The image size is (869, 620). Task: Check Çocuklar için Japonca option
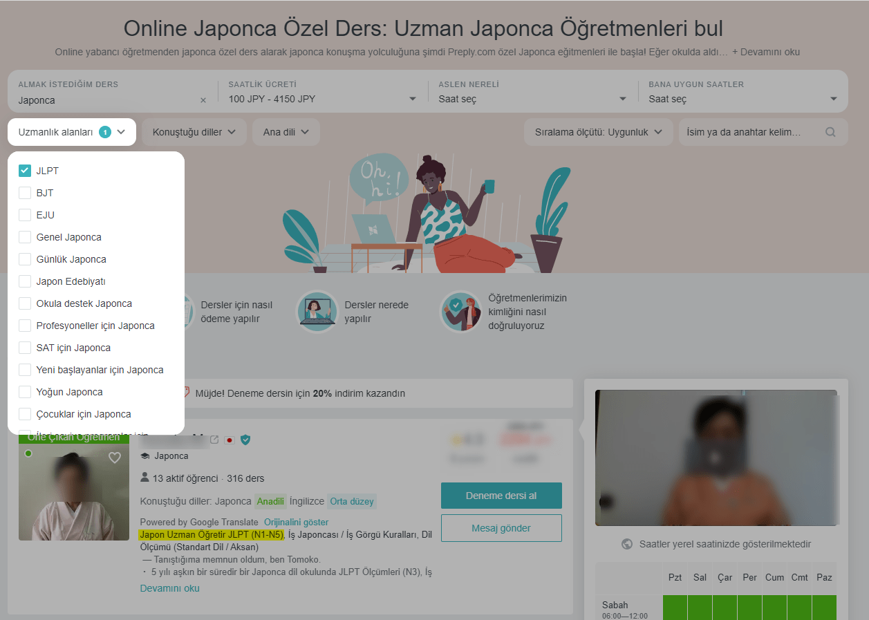pos(25,414)
